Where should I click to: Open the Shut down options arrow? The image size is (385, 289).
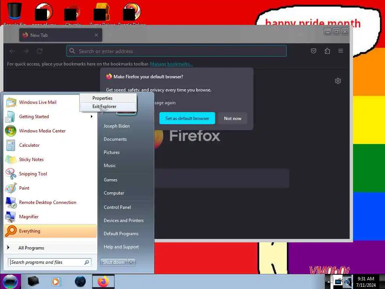[131, 262]
